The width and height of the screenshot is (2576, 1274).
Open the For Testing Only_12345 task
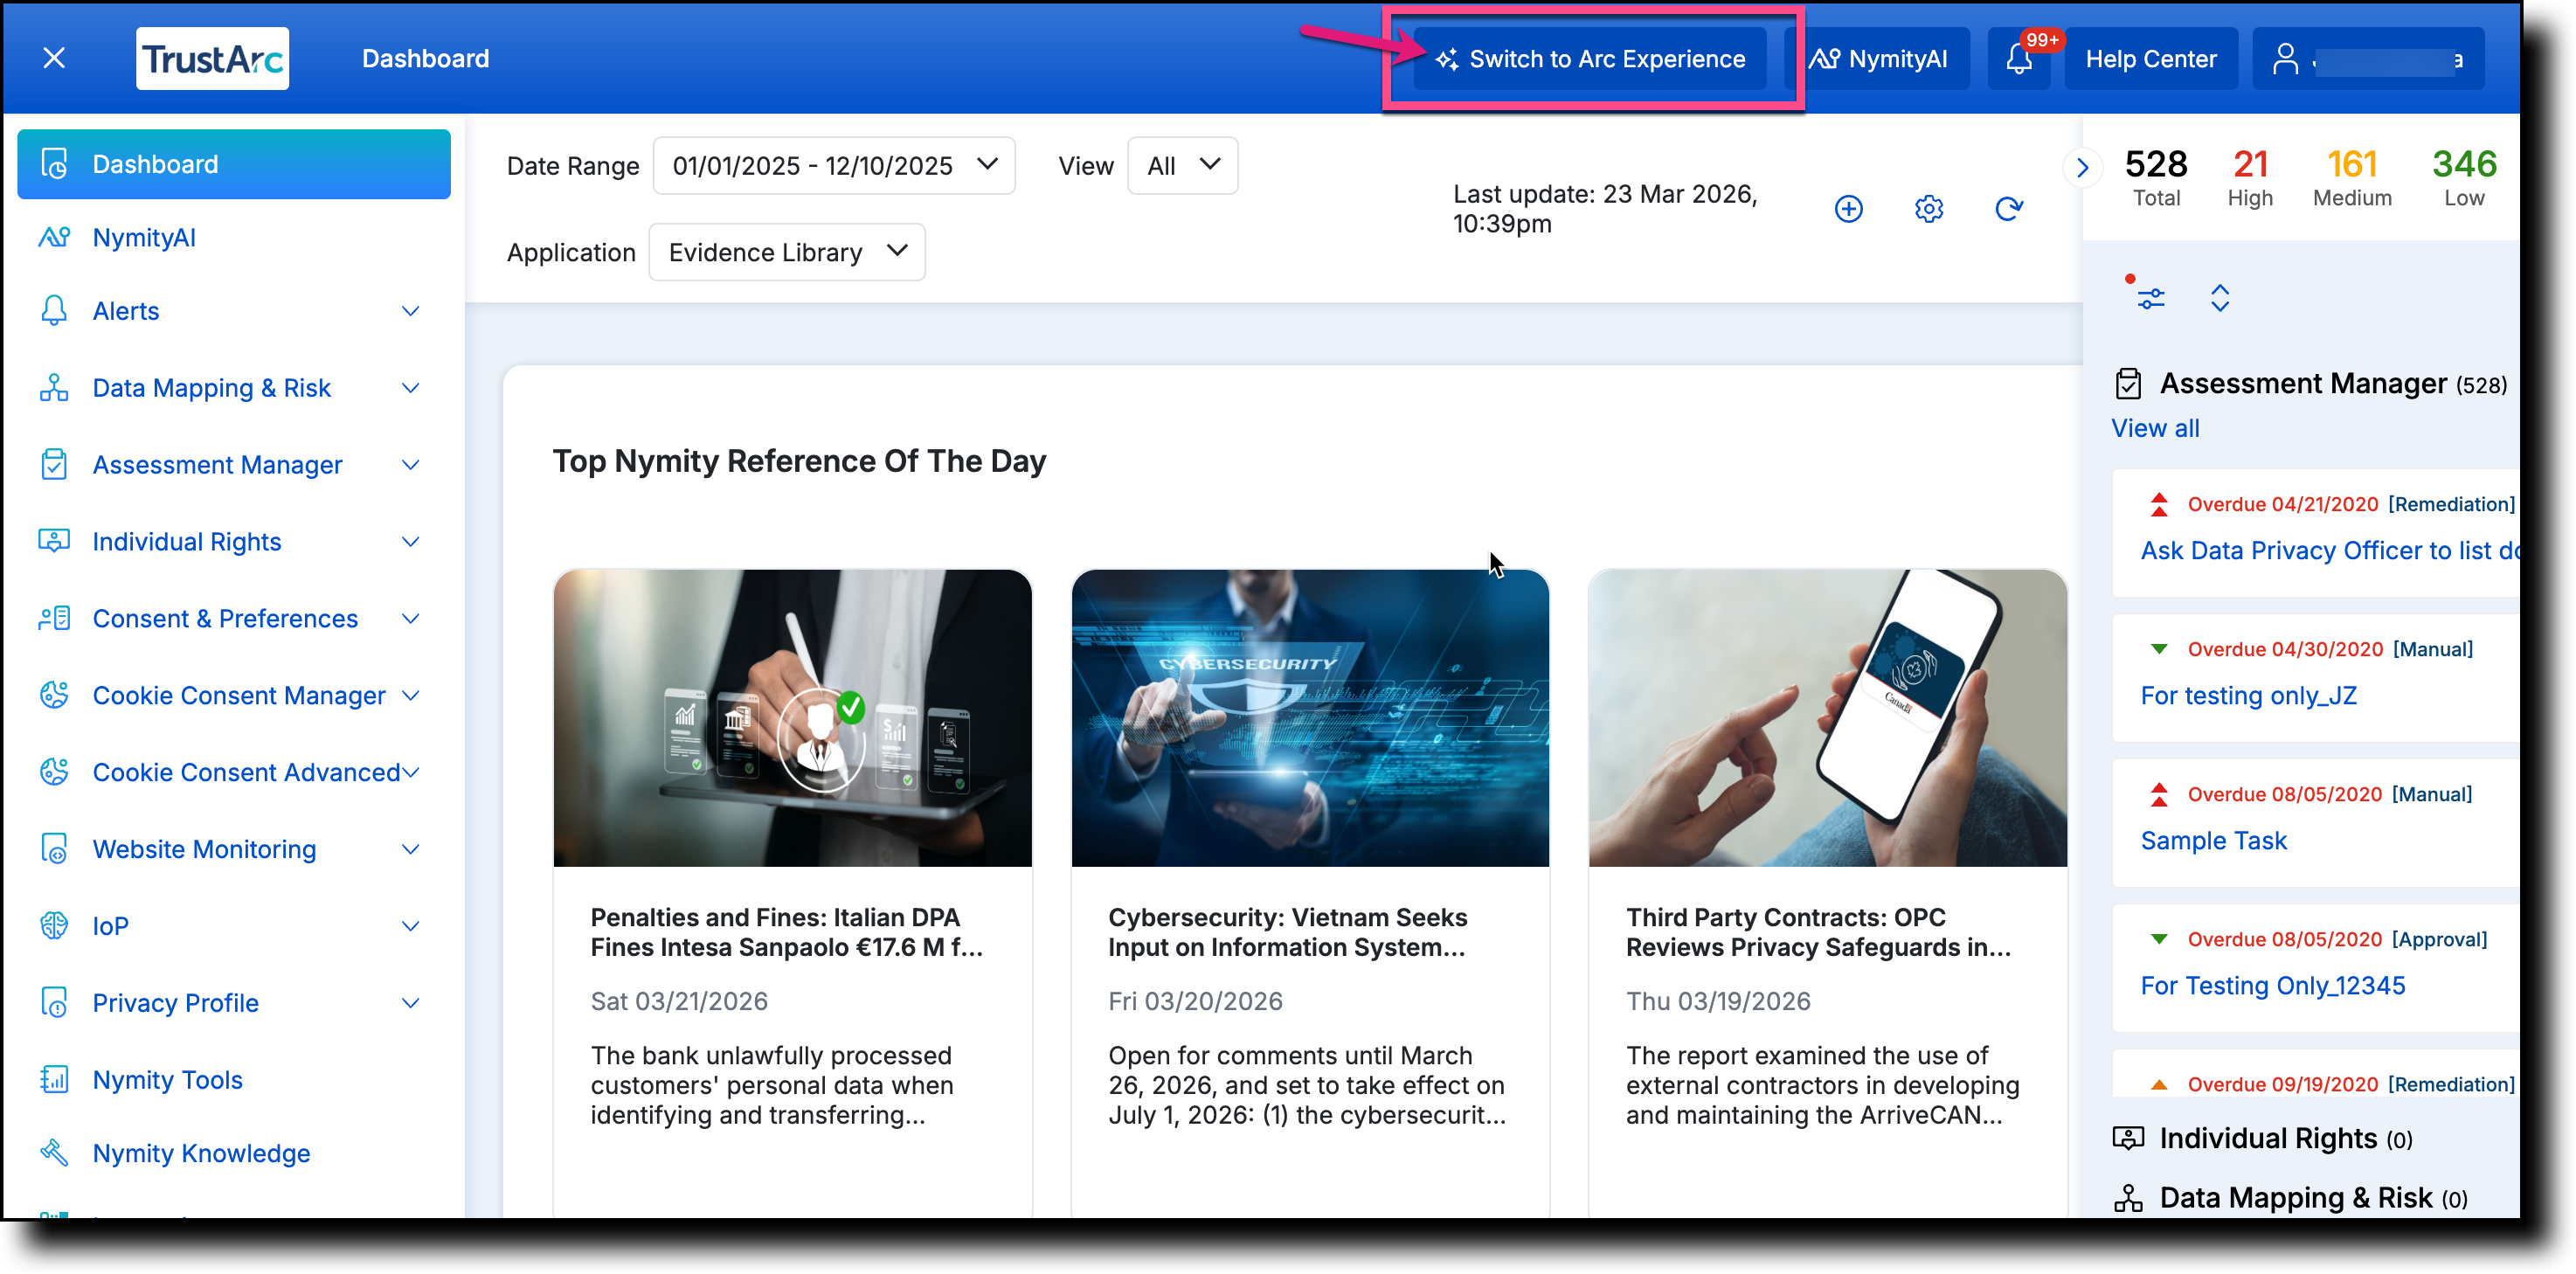pyautogui.click(x=2272, y=985)
